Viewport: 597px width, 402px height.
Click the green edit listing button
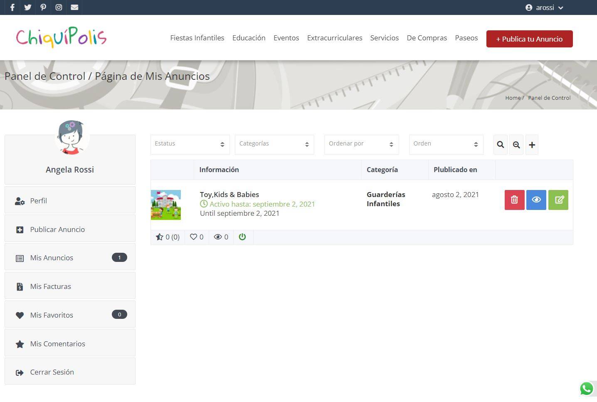558,200
